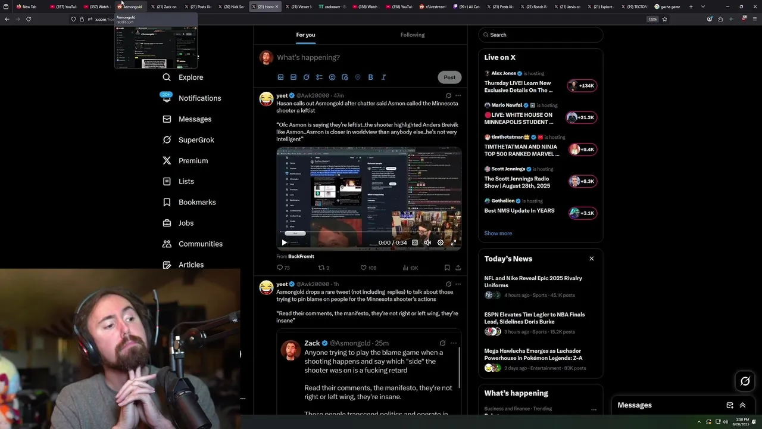
Task: Like the tweet with 108 likes
Action: click(x=368, y=268)
